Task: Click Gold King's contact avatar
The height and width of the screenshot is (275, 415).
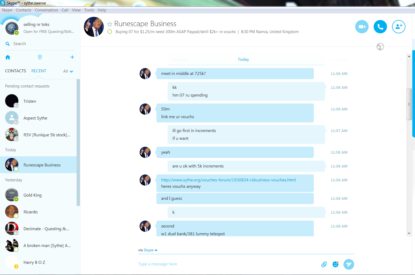Action: point(12,195)
